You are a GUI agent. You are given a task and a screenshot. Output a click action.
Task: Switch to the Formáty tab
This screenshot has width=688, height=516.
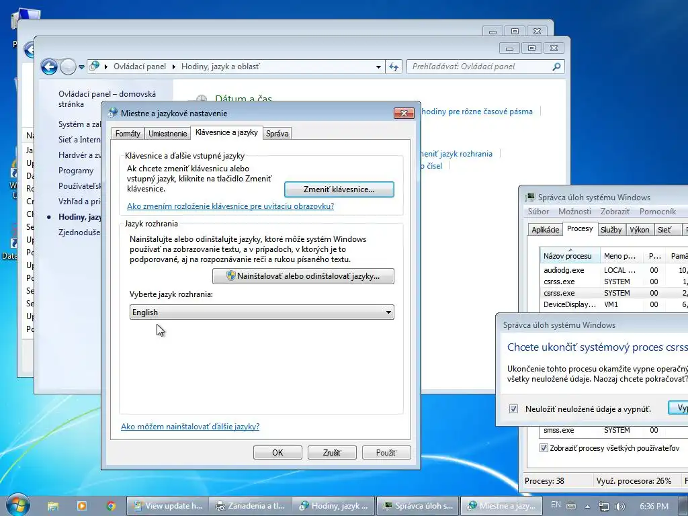[x=128, y=134]
